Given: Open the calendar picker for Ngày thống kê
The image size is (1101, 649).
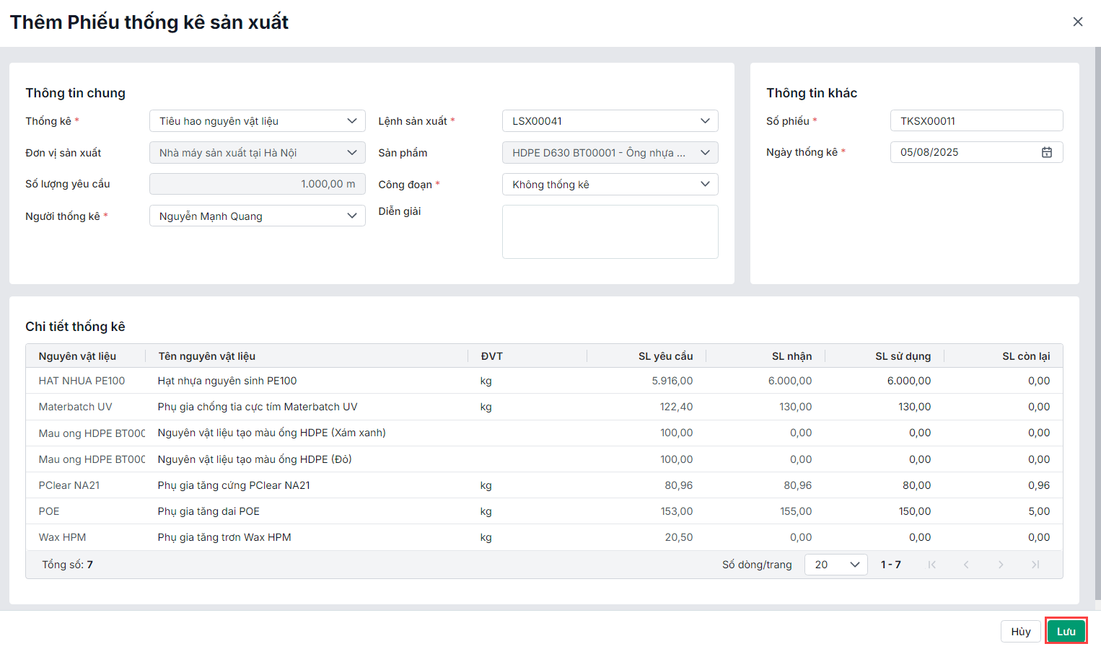Looking at the screenshot, I should [x=1046, y=152].
